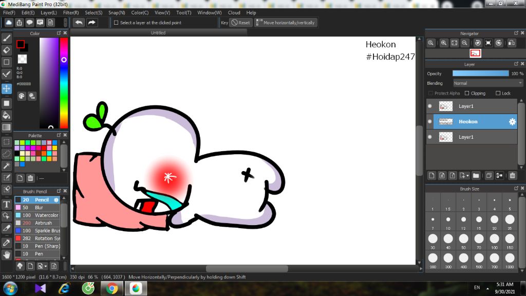Select the Blur brush
The image size is (526, 296).
pos(37,208)
